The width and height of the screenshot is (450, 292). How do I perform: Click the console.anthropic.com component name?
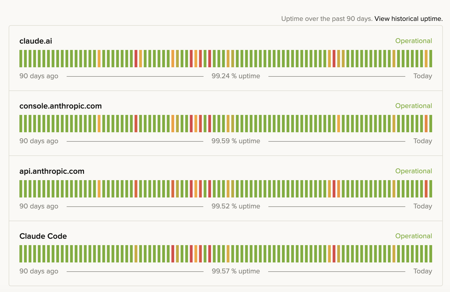tap(61, 106)
